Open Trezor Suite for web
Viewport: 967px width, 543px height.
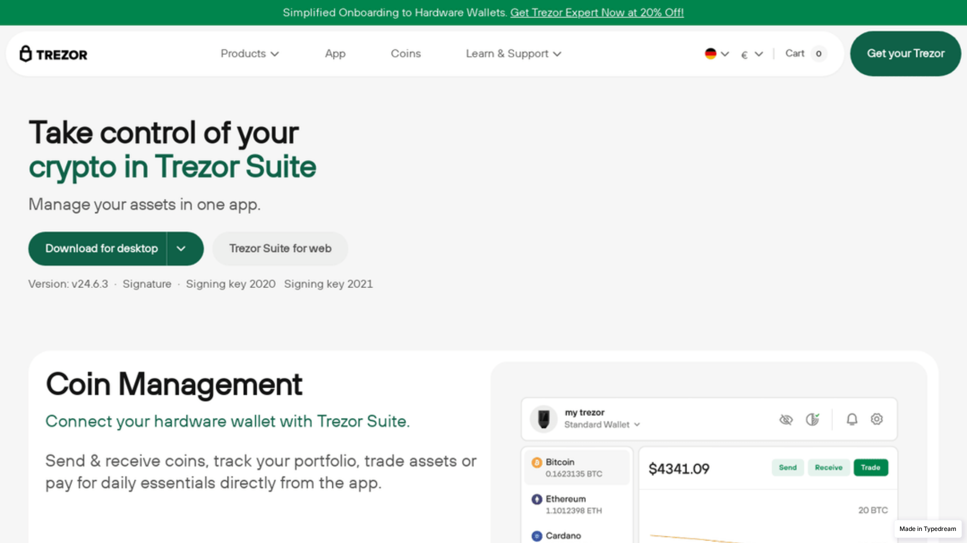coord(281,248)
